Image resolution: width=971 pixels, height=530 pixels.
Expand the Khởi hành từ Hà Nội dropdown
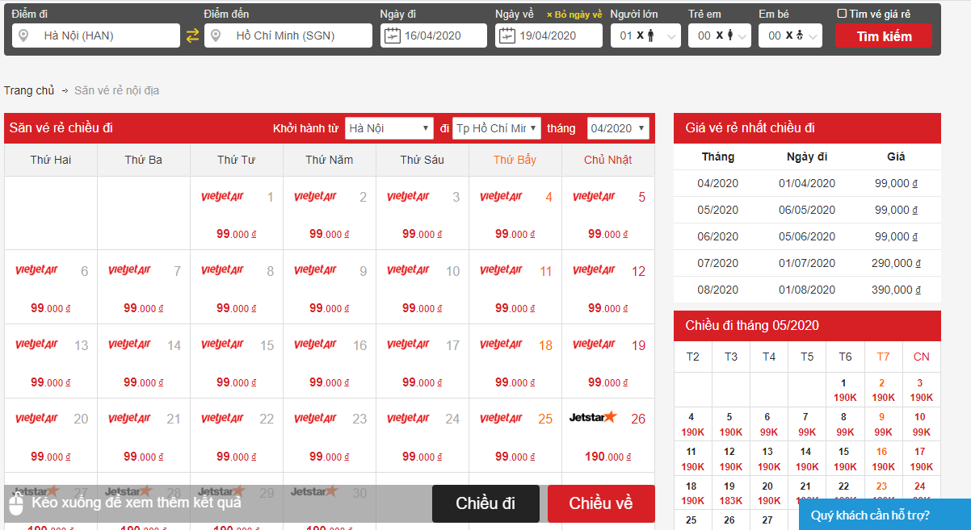(x=389, y=128)
